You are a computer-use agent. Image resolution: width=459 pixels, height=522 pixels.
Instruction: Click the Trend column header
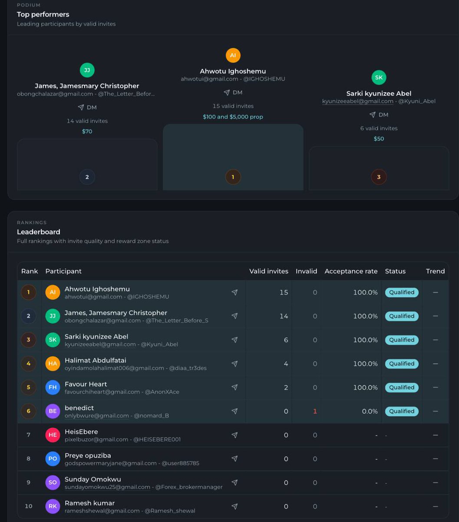click(x=436, y=271)
